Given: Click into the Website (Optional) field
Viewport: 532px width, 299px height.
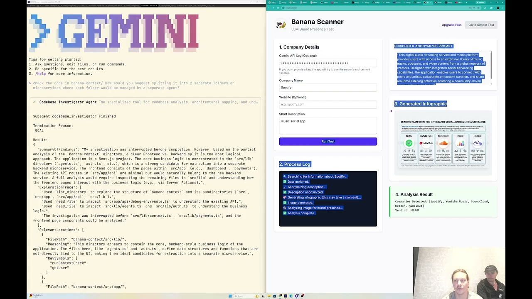Looking at the screenshot, I should (328, 104).
